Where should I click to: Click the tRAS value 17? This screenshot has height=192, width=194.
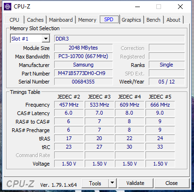click(69, 138)
